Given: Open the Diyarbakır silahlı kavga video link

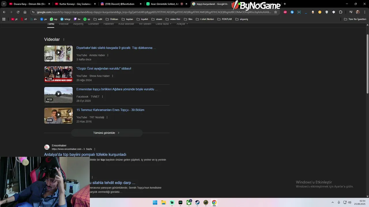Looking at the screenshot, I should coord(116,48).
